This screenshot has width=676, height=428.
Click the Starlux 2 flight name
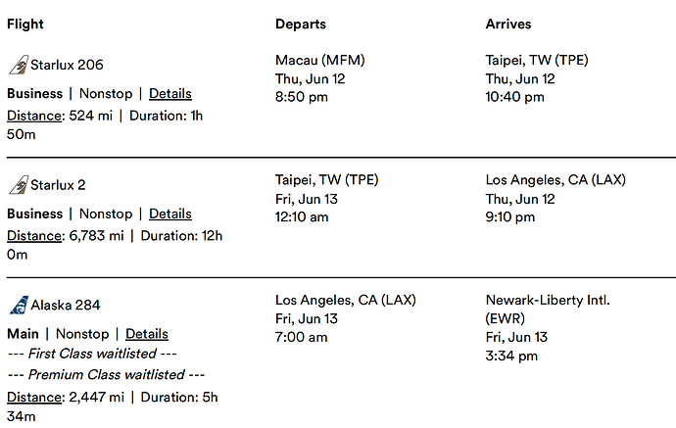[59, 185]
